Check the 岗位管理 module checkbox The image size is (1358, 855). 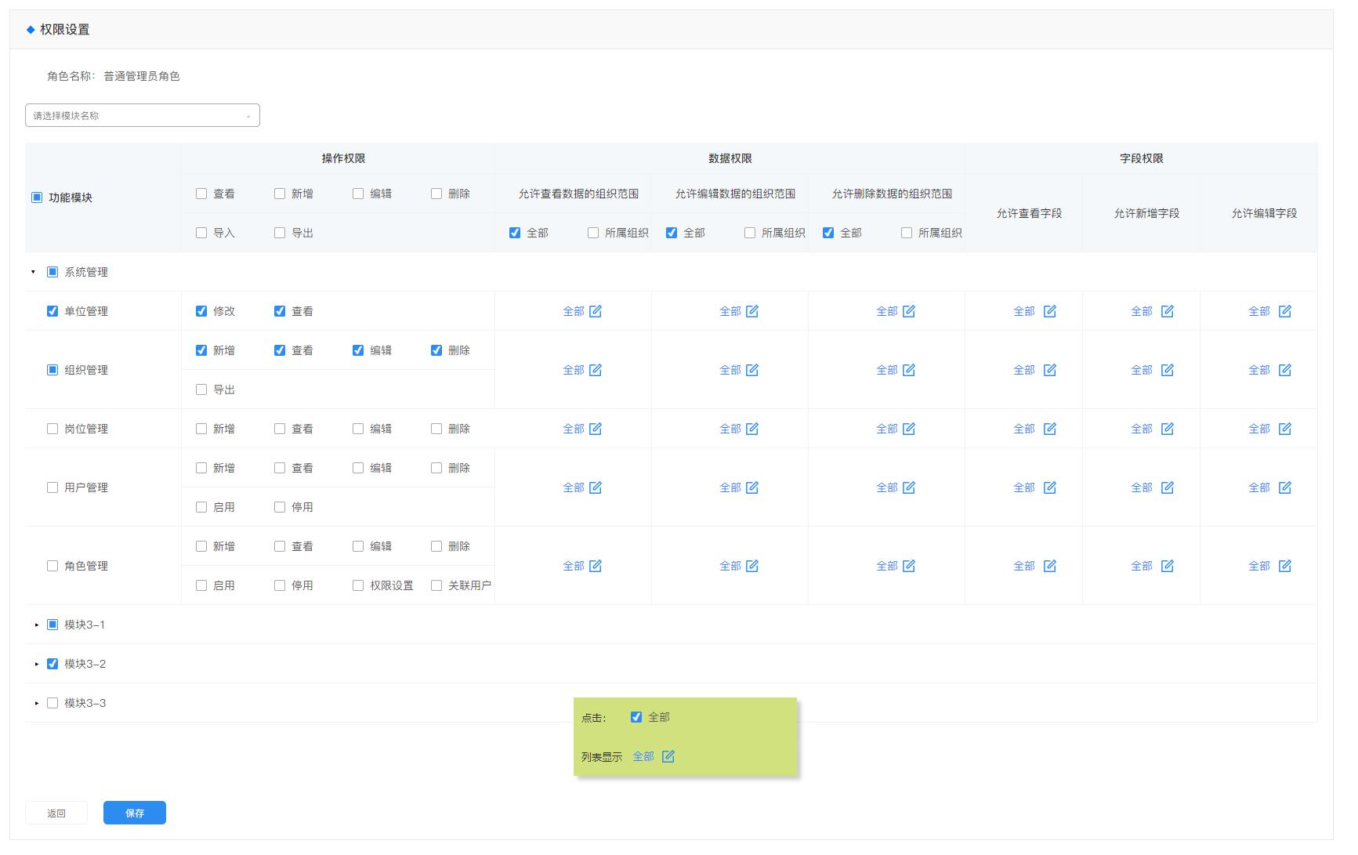(53, 429)
